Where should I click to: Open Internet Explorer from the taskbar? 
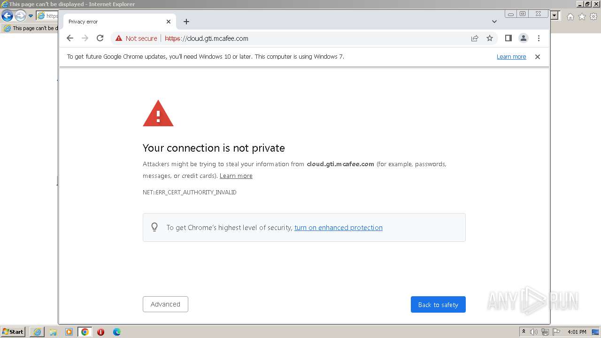[37, 332]
